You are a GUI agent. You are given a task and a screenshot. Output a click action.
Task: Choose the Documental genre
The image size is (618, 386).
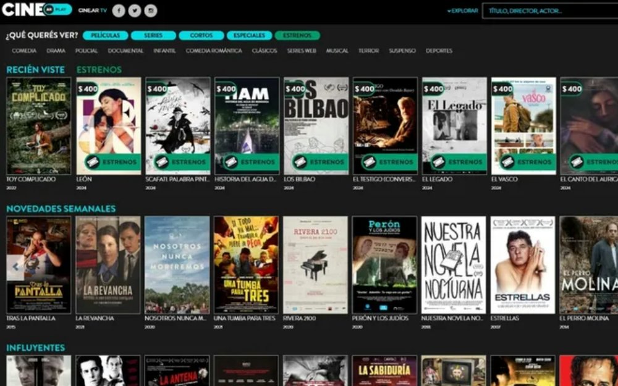(125, 51)
